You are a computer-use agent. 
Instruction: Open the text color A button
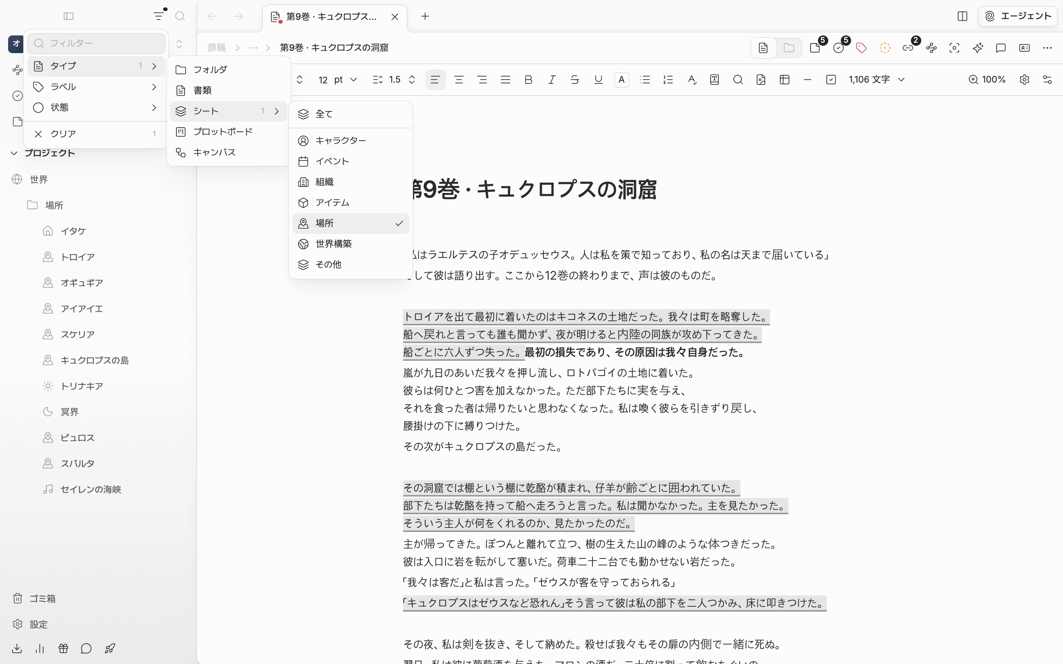click(622, 79)
